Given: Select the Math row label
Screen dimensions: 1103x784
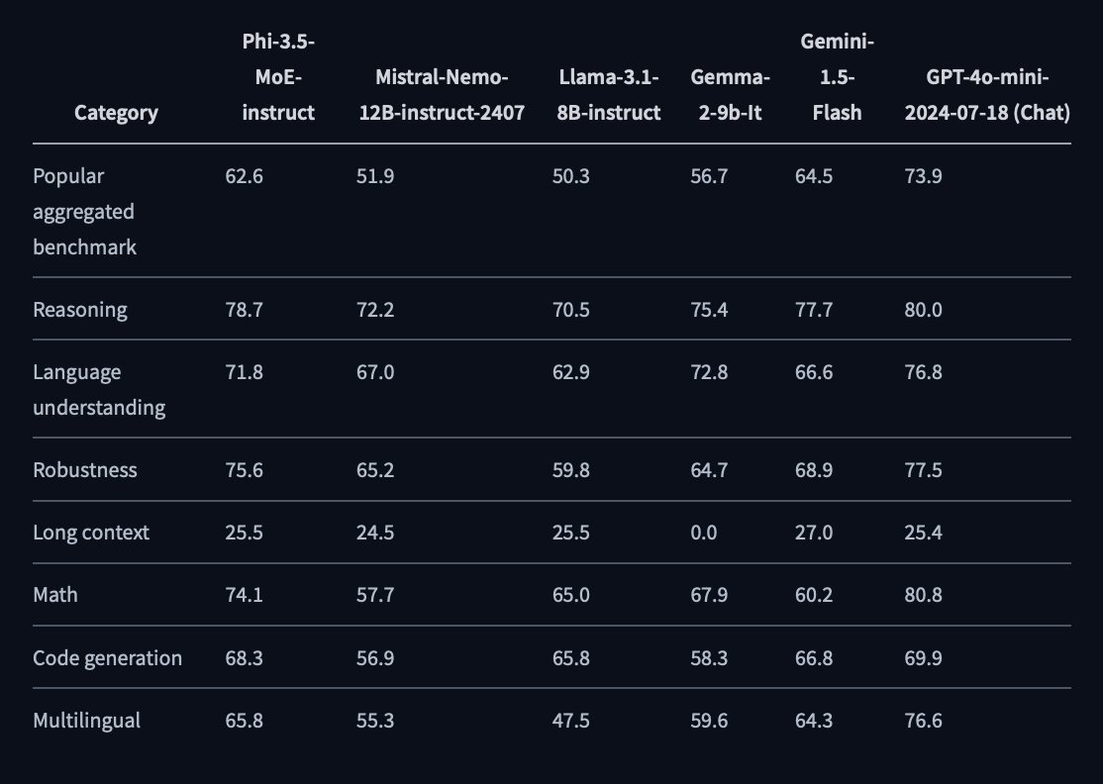Looking at the screenshot, I should [55, 595].
